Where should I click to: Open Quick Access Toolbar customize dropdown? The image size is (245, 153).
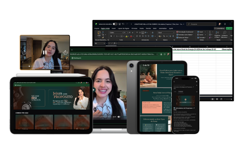pyautogui.click(x=131, y=24)
